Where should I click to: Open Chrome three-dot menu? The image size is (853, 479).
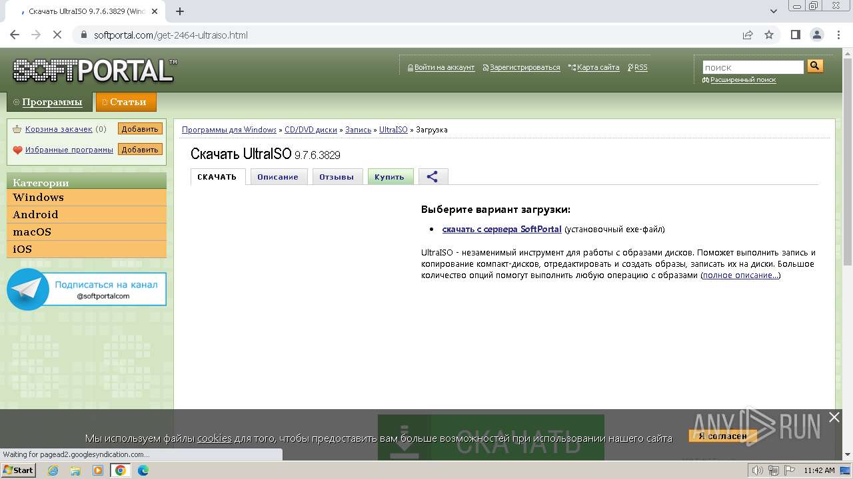point(838,35)
